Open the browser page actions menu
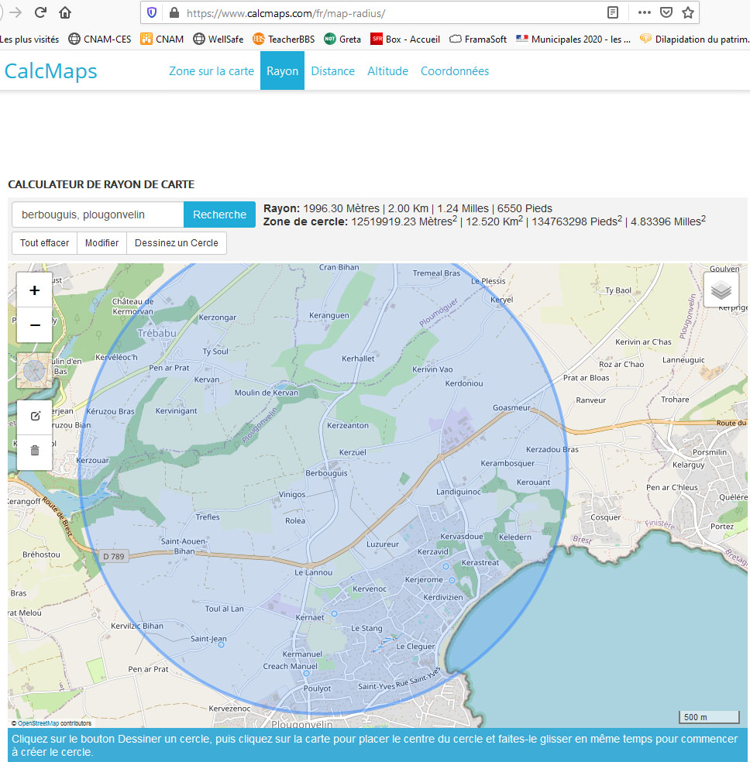 coord(644,12)
